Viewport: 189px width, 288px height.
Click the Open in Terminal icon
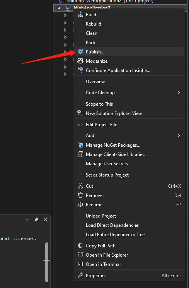coord(80,264)
